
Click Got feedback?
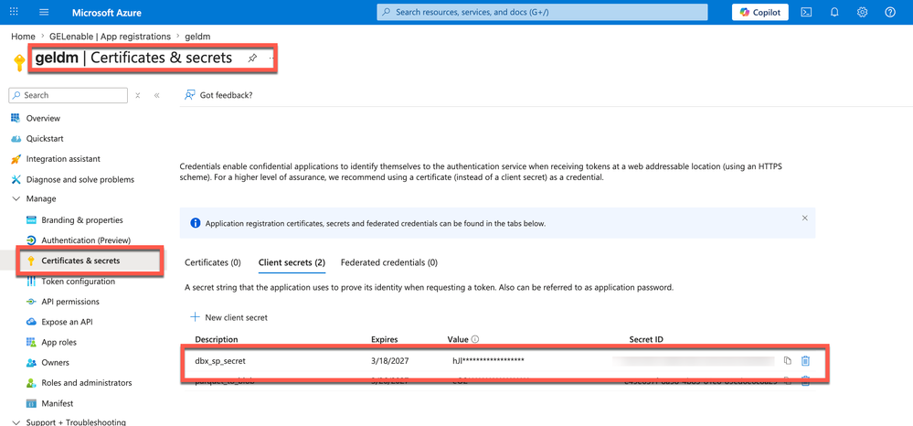(218, 95)
